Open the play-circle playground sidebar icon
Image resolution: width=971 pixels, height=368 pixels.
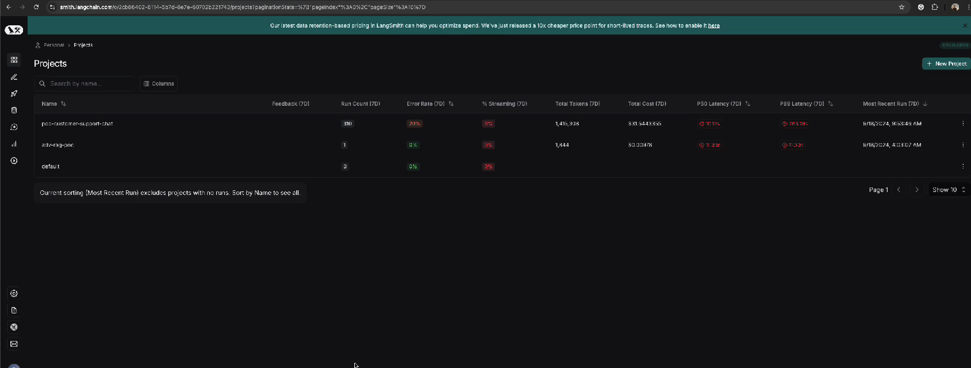click(x=14, y=160)
